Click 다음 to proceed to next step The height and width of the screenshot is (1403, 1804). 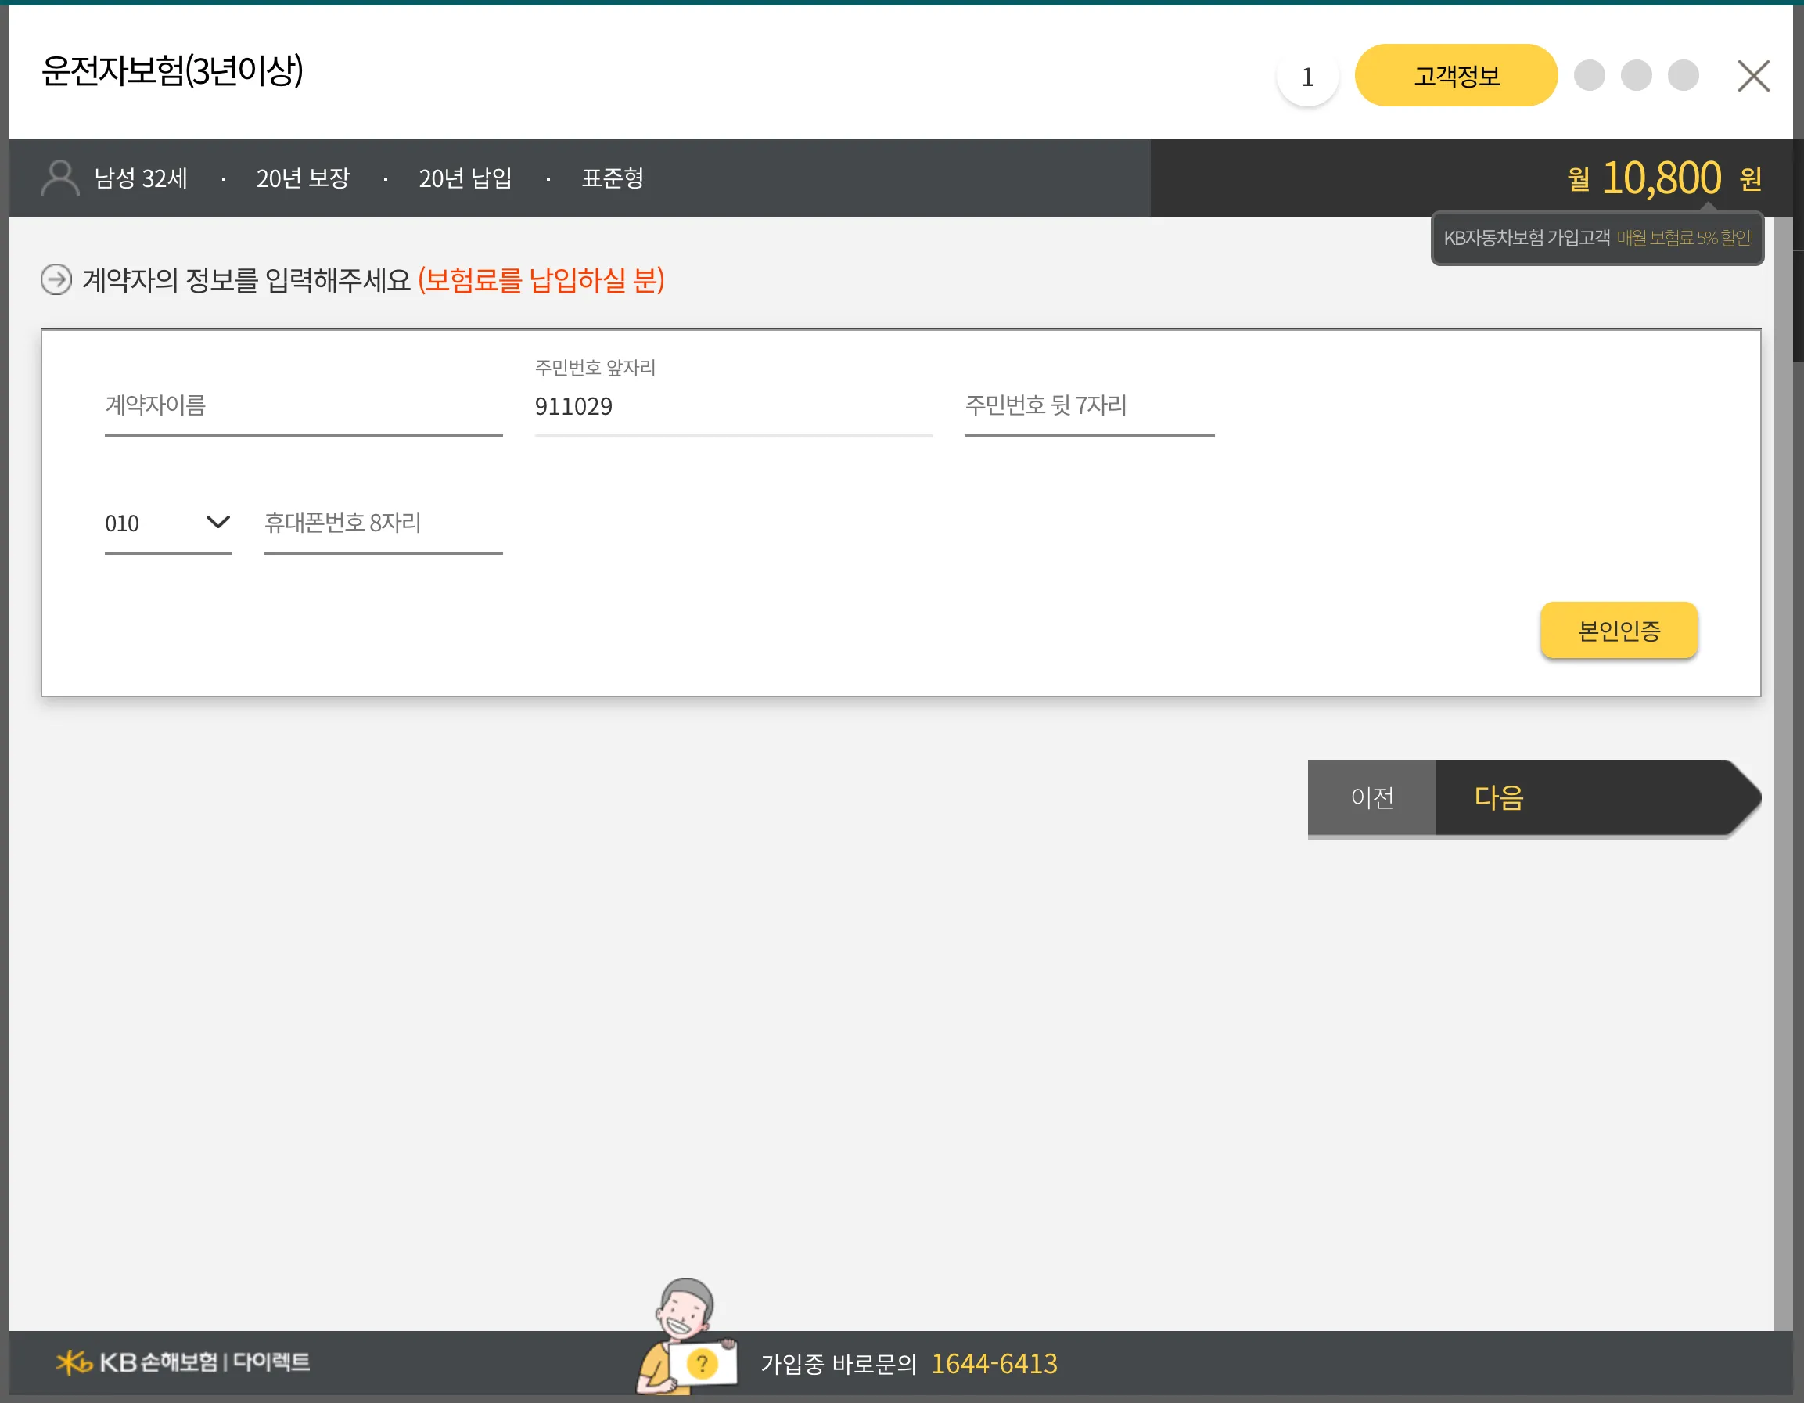tap(1497, 797)
